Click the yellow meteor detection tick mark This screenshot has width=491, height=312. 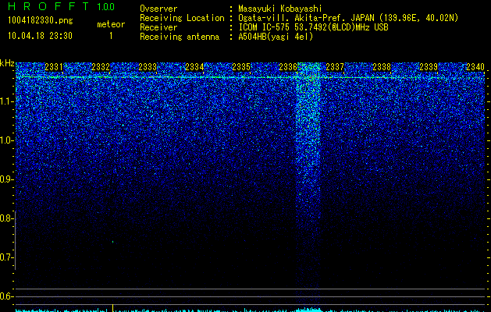[112, 307]
